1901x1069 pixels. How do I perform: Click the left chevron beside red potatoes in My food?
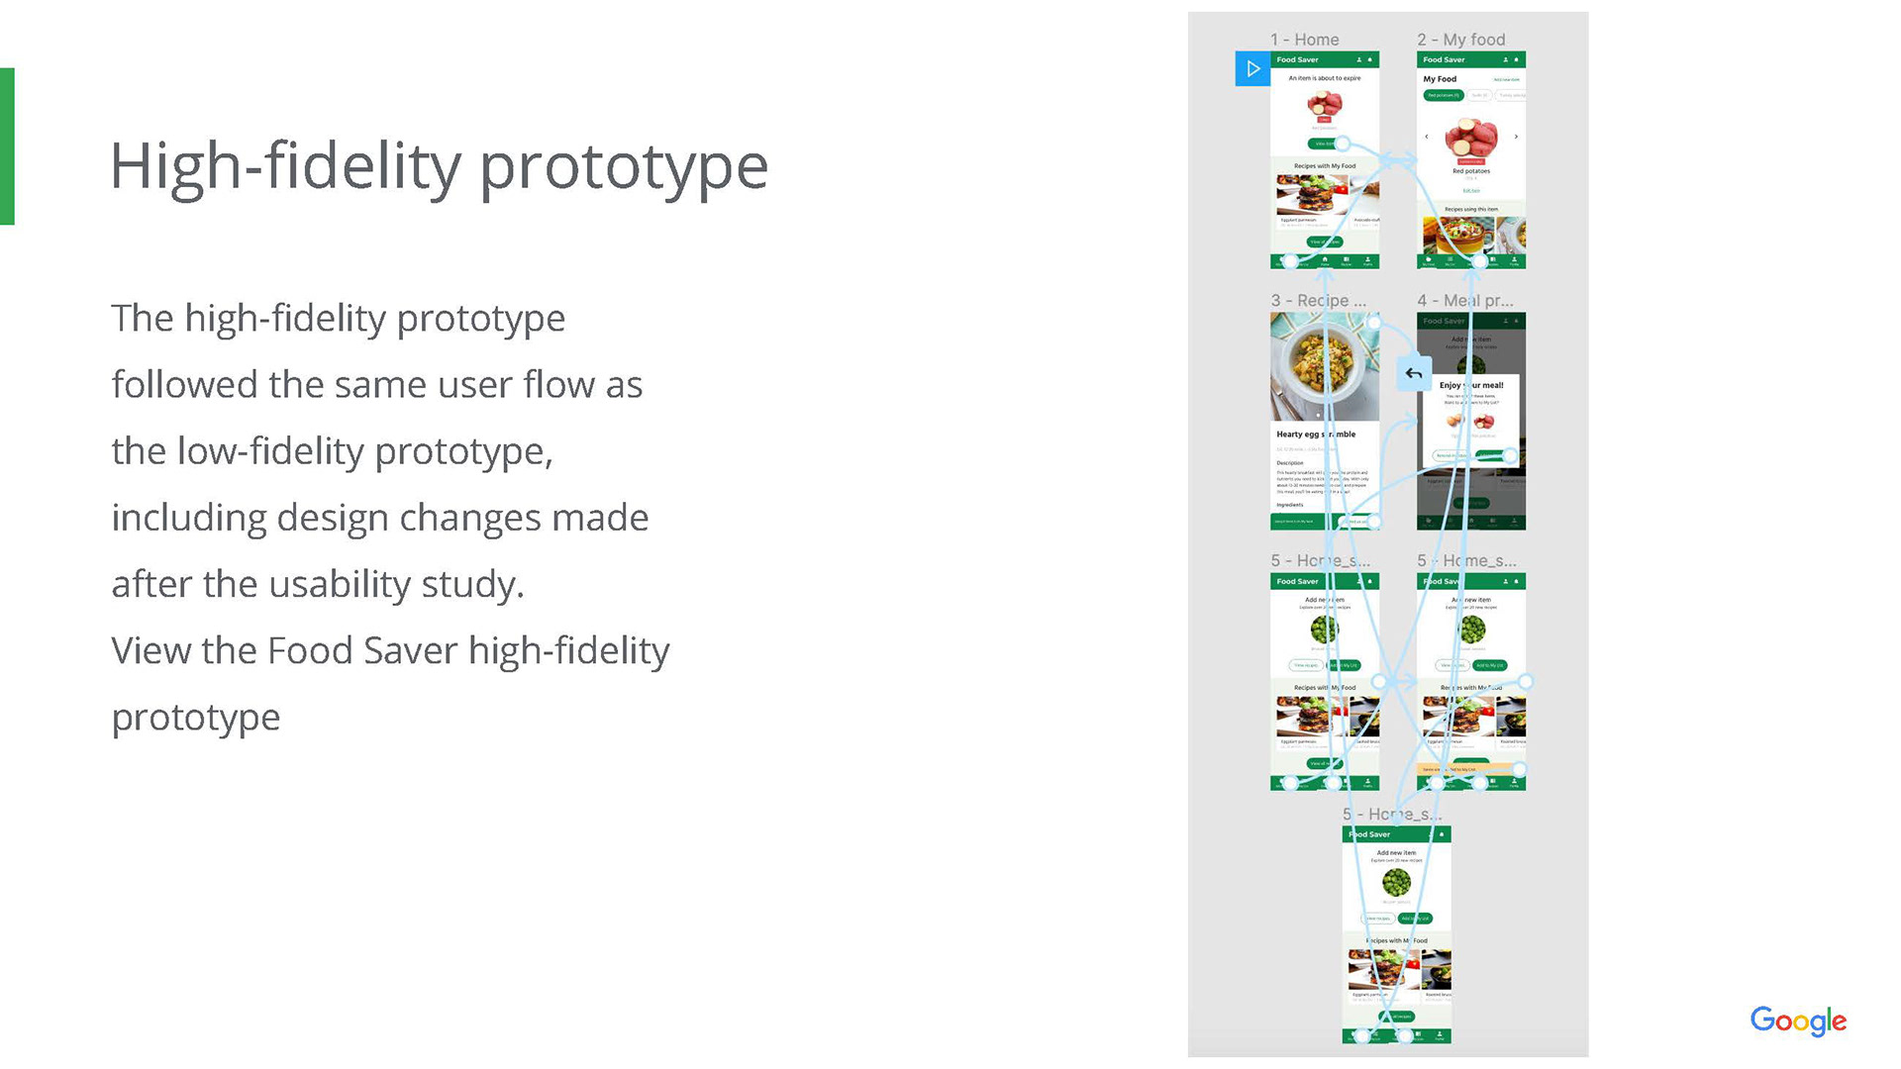tap(1427, 137)
